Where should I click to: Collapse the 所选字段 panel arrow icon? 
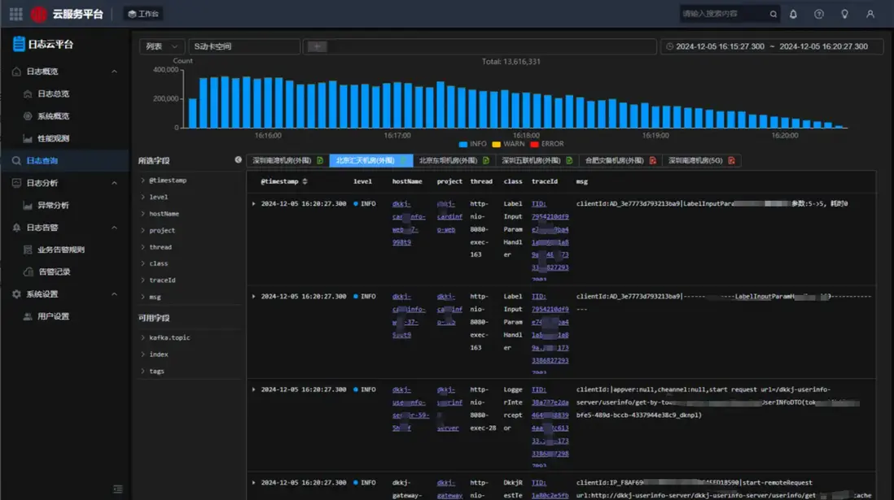pos(239,160)
